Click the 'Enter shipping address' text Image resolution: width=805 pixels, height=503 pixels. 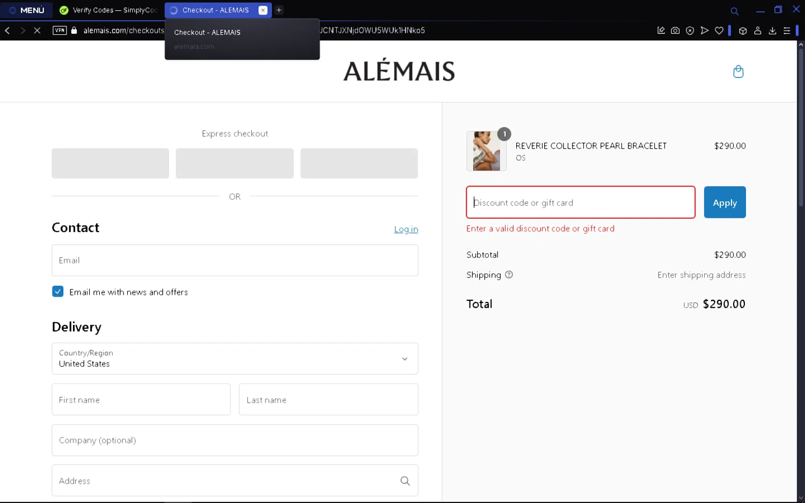(x=701, y=275)
